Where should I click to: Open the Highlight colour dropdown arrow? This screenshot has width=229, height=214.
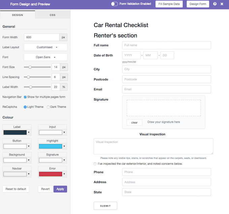coord(64,146)
